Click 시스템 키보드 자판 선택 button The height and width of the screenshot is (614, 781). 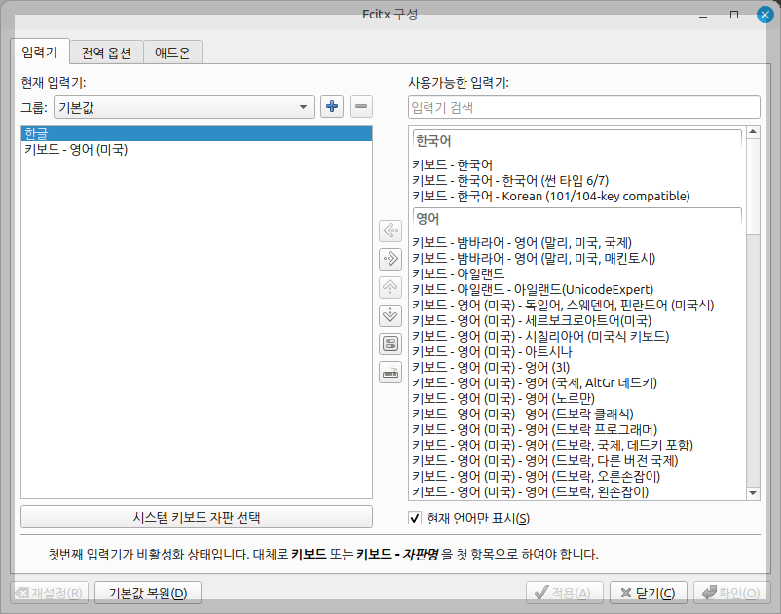tap(197, 517)
